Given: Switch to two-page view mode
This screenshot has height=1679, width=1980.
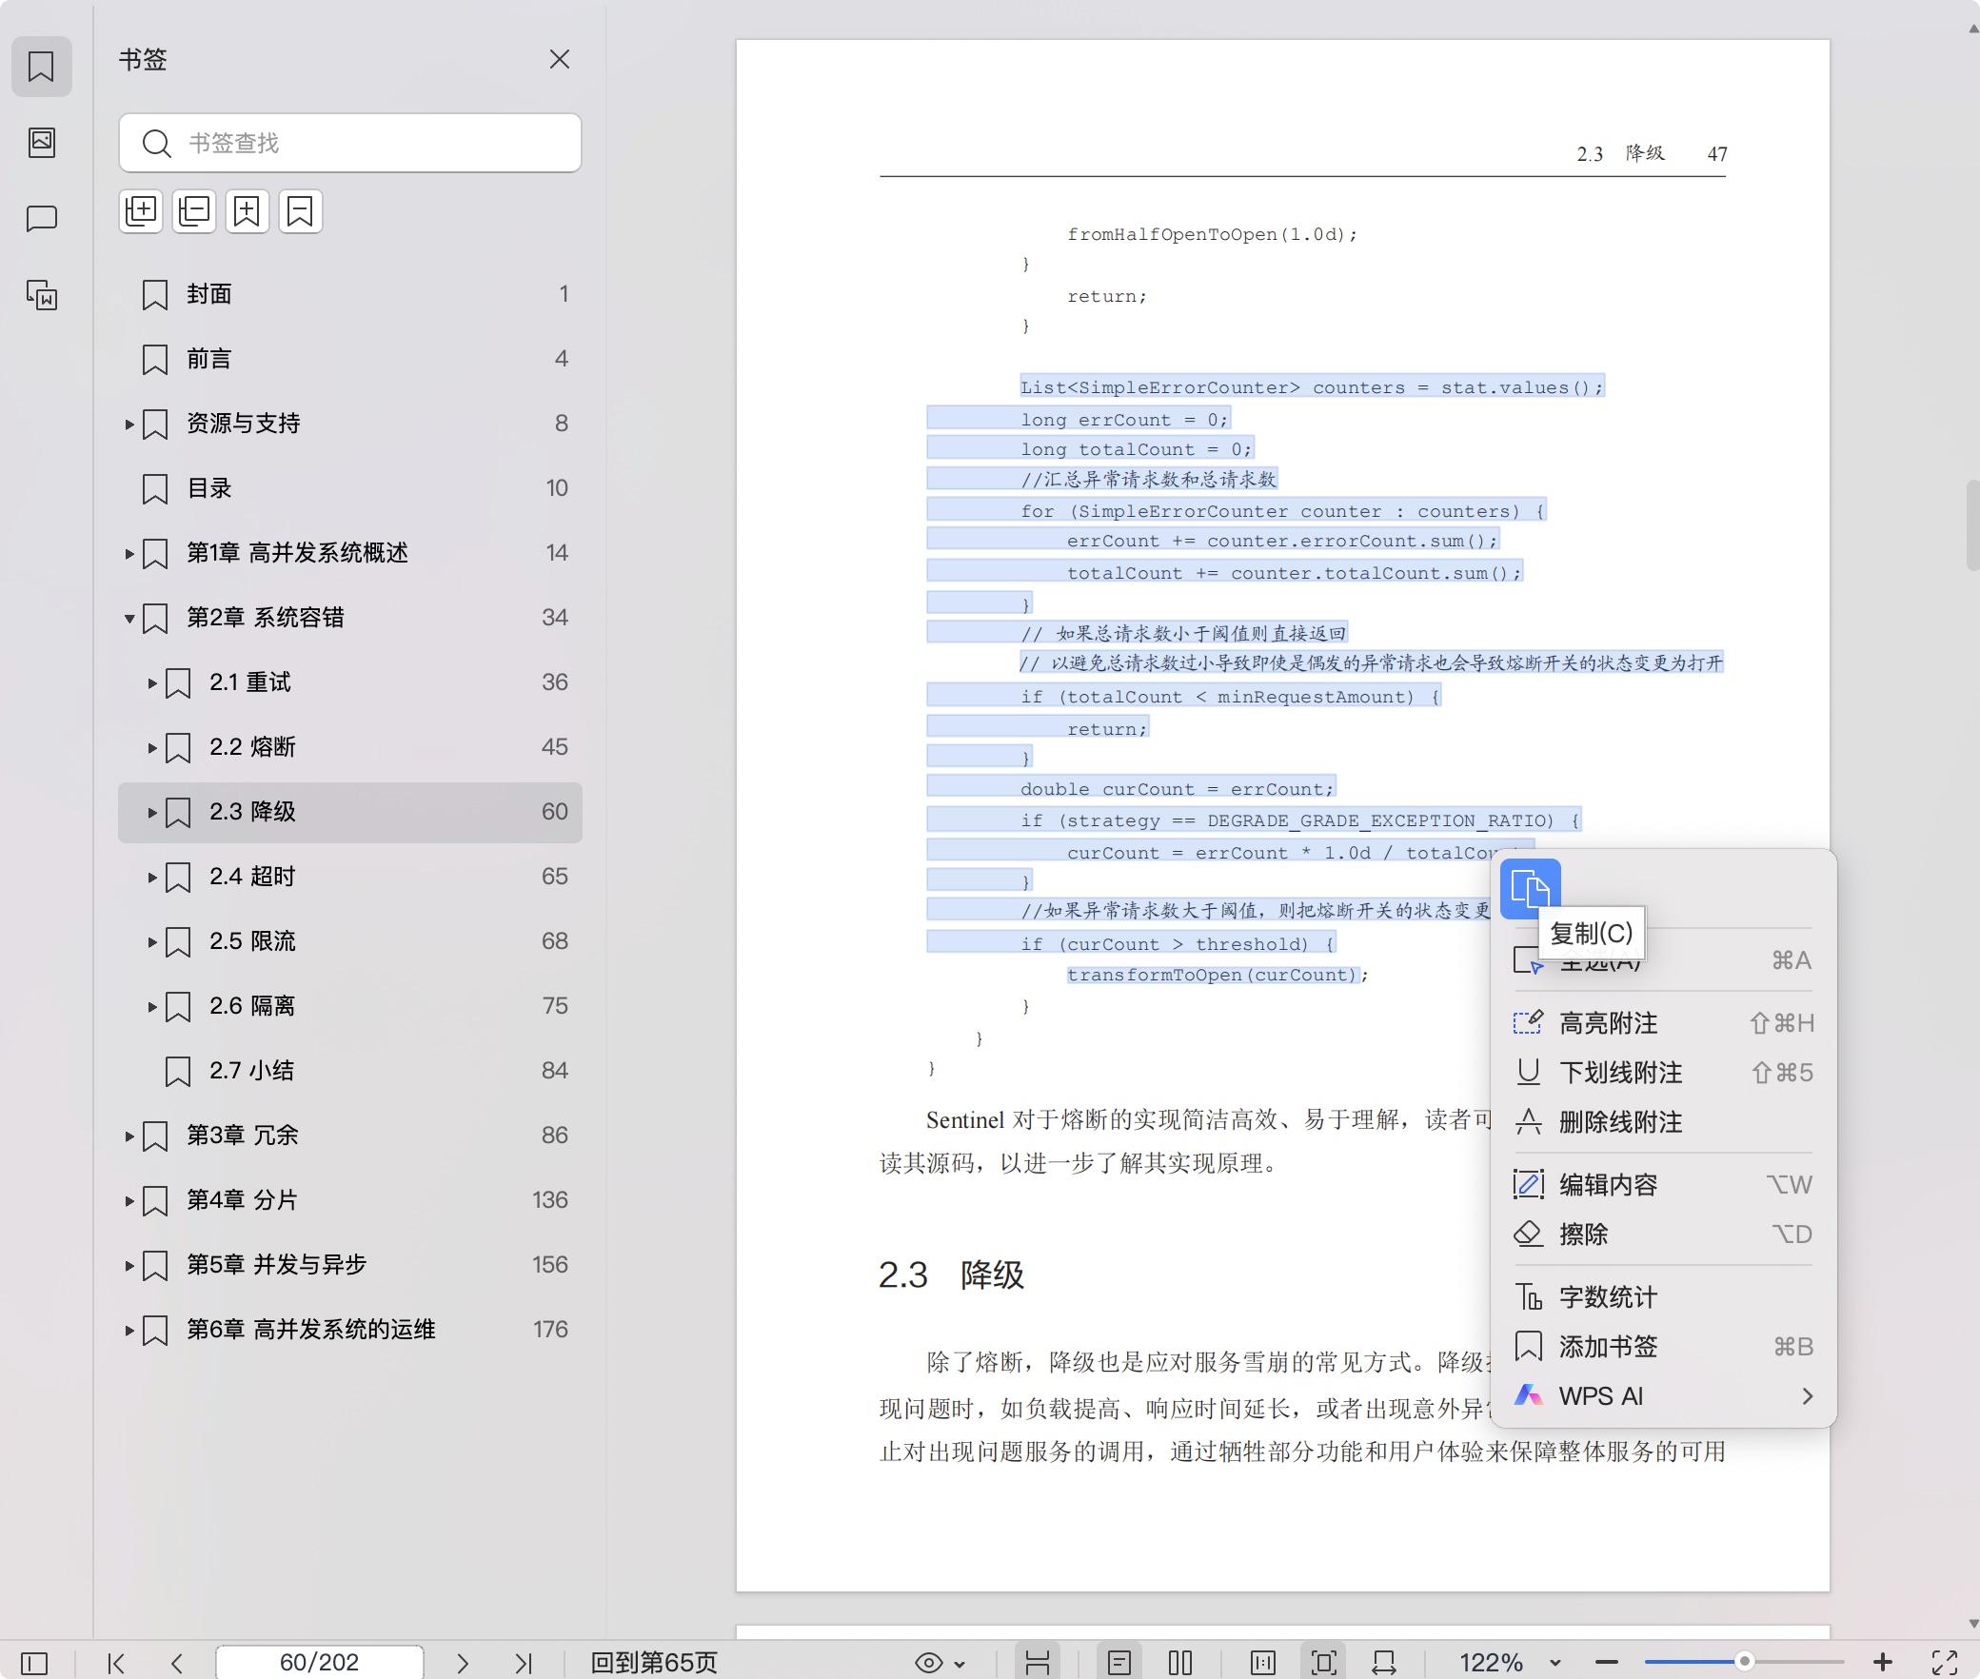Looking at the screenshot, I should 1180,1663.
